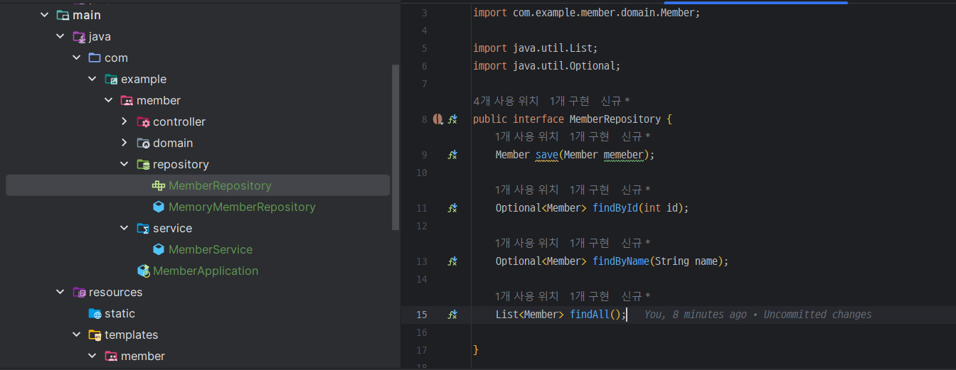Click the controller package icon
Screen dimensions: 956x370
pos(143,121)
